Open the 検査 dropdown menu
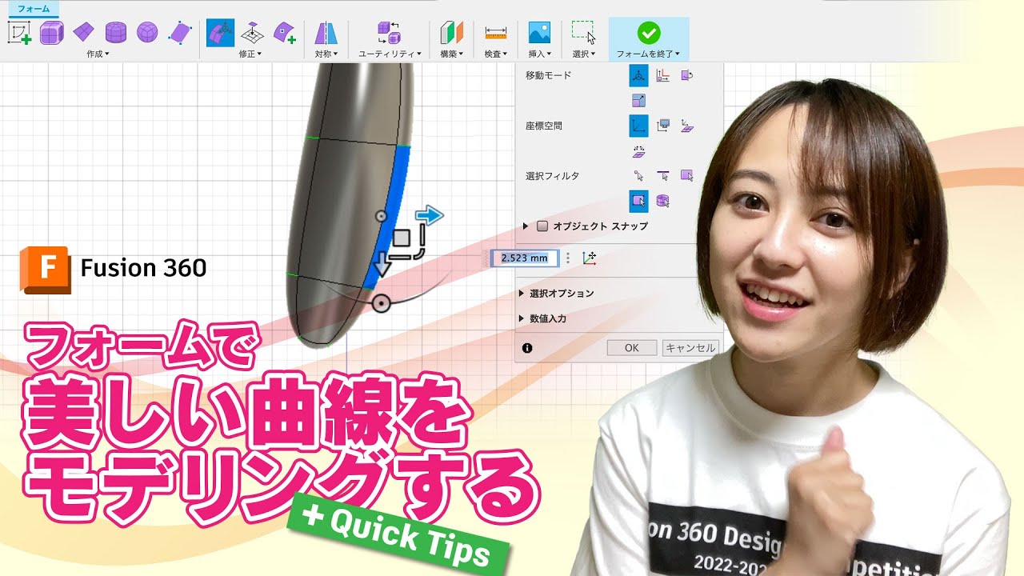This screenshot has height=576, width=1024. coord(496,54)
